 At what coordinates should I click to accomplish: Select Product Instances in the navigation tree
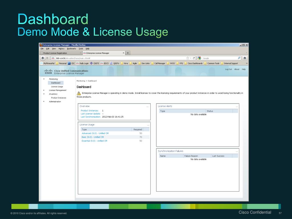pos(59,98)
